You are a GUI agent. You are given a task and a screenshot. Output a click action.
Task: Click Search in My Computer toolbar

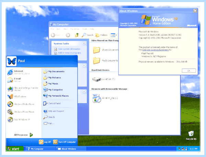click(87, 35)
